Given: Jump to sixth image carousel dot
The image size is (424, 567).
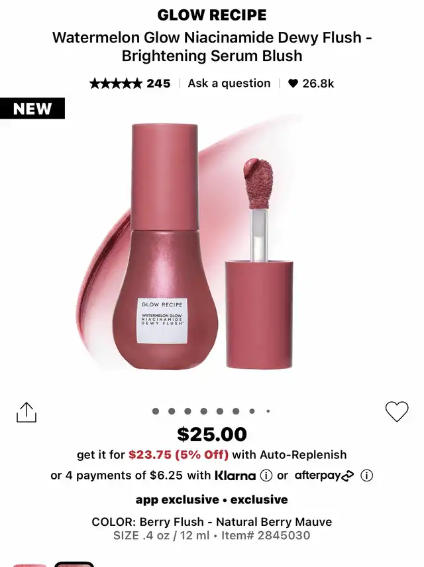Looking at the screenshot, I should tap(236, 411).
